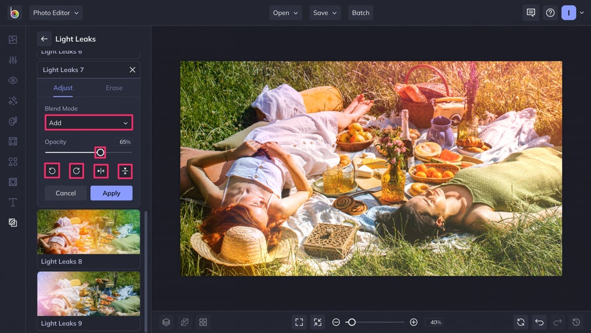The image size is (591, 333).
Task: Close the Light Leaks 7 panel
Action: 132,69
